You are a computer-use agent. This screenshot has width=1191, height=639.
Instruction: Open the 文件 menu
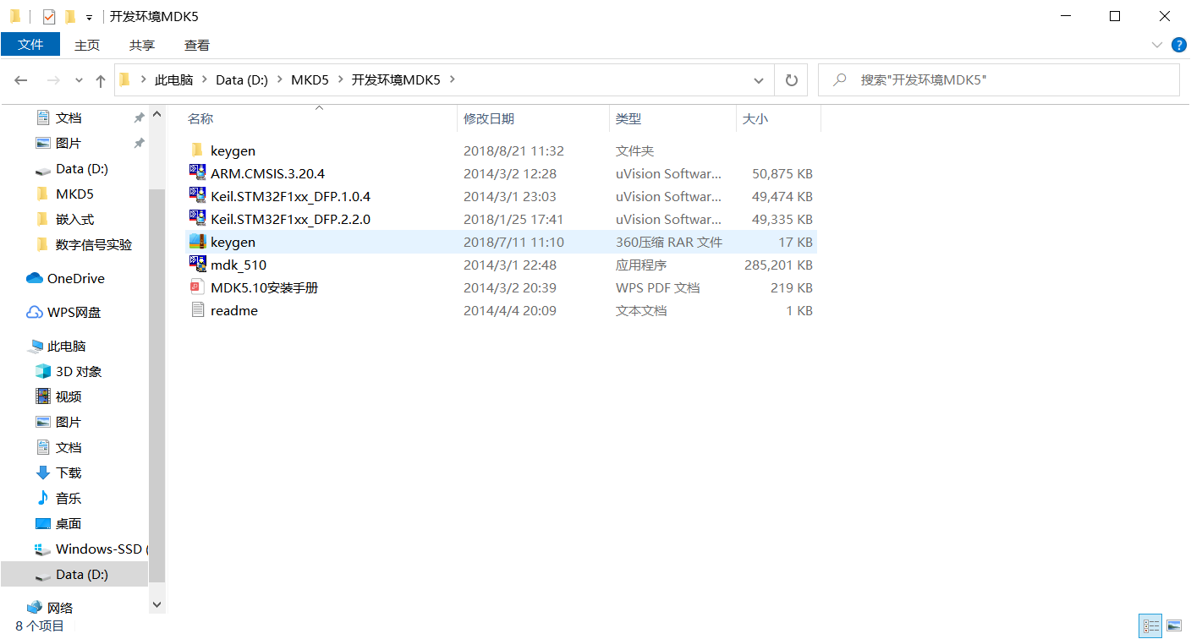pos(30,45)
